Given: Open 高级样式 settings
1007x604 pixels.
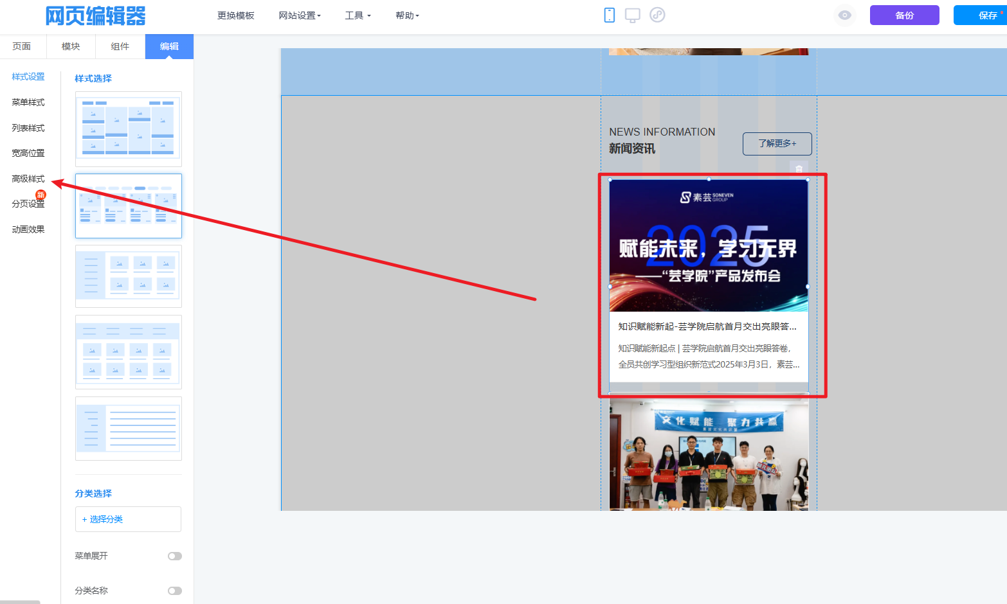Looking at the screenshot, I should tap(28, 179).
